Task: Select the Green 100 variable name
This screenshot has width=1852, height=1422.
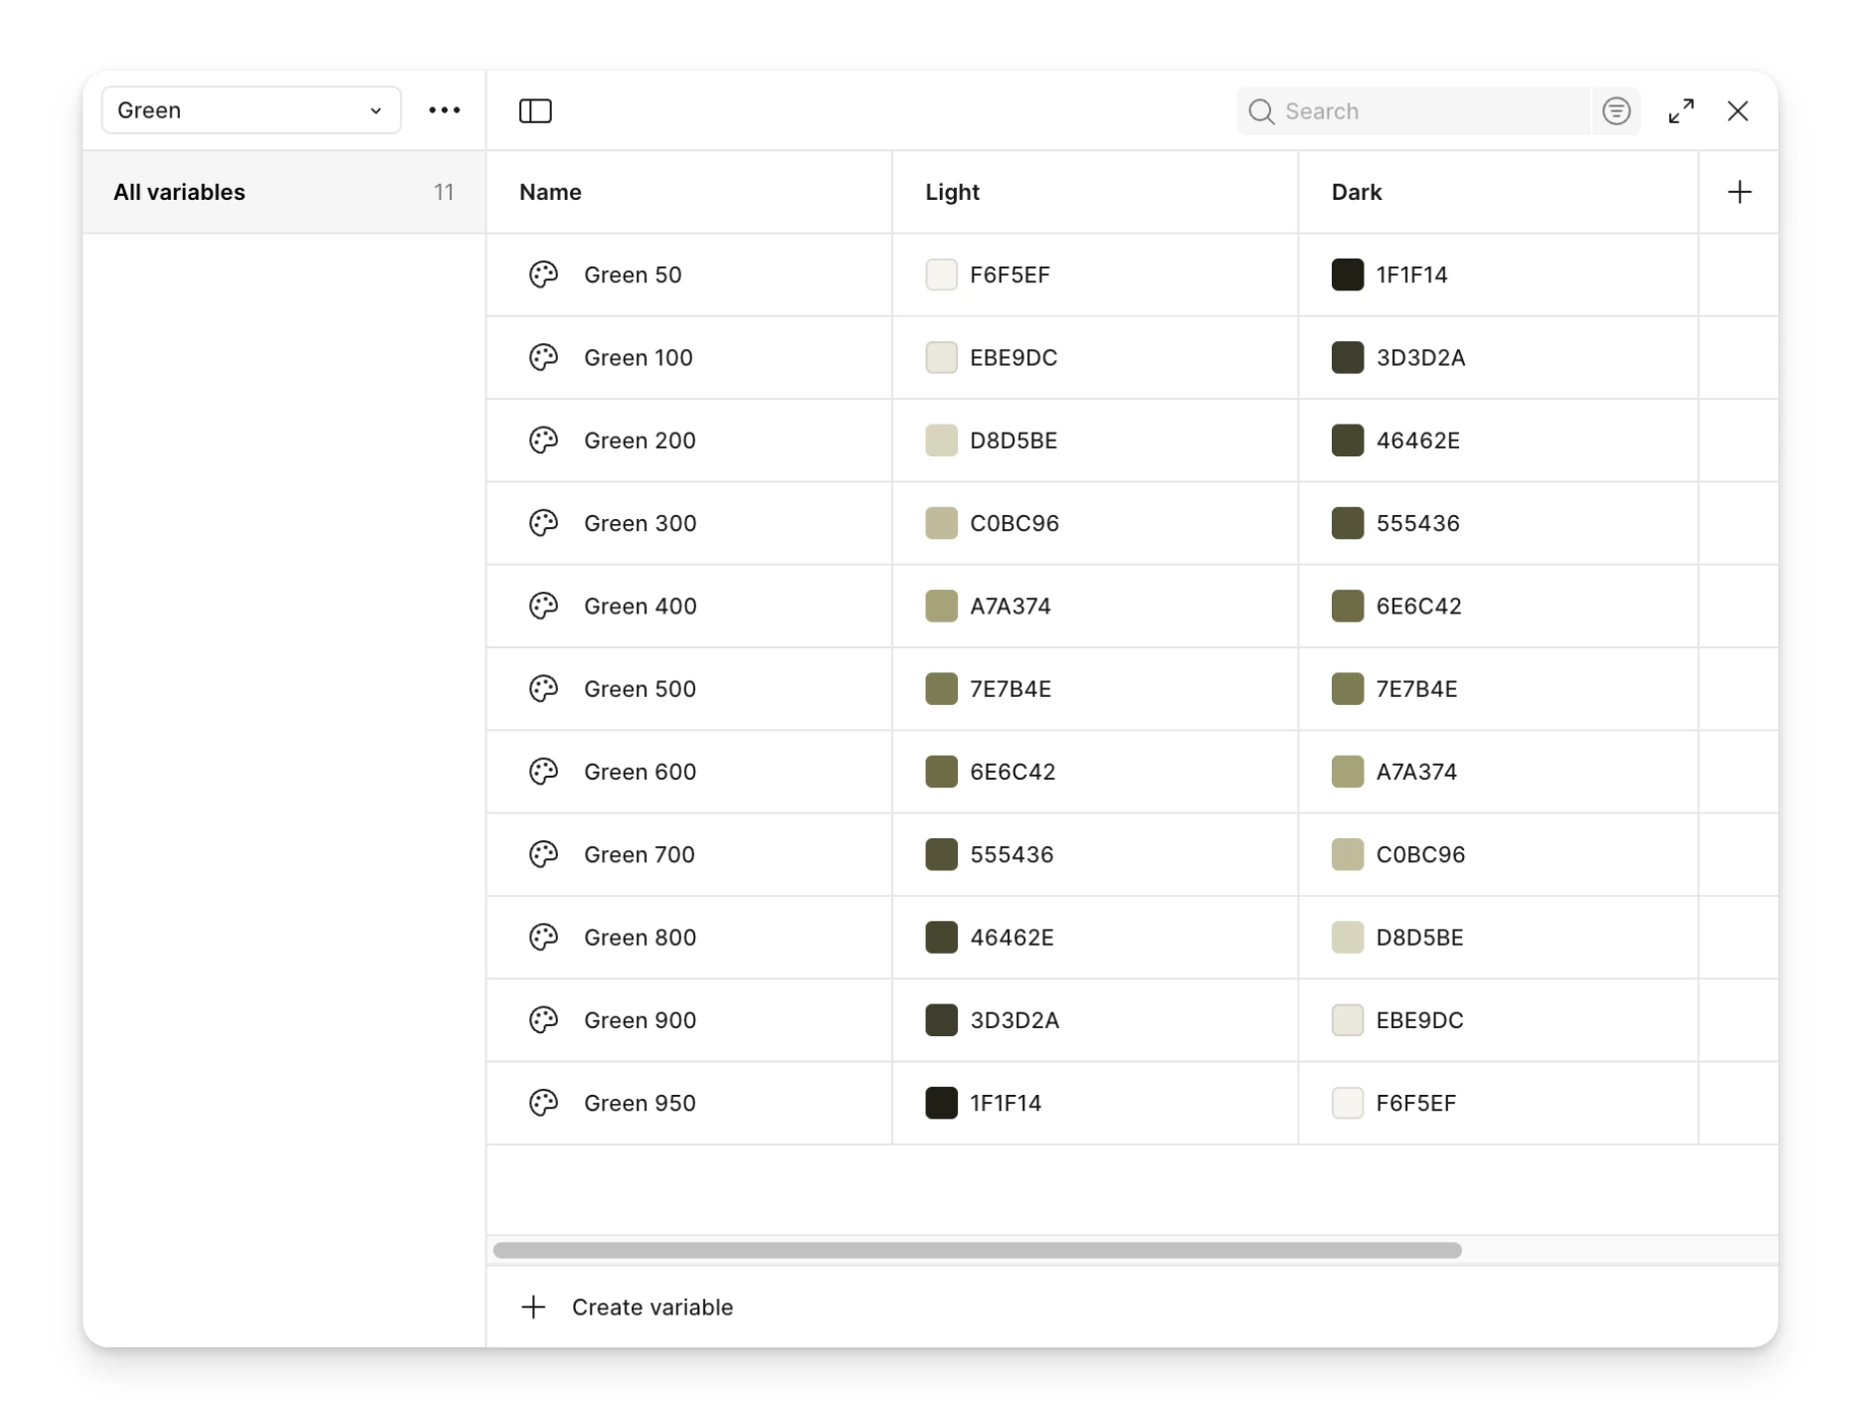Action: 638,357
